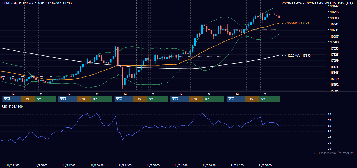Select time axis label 11/4 00:00
This screenshot has height=168, width=357.
97,165
